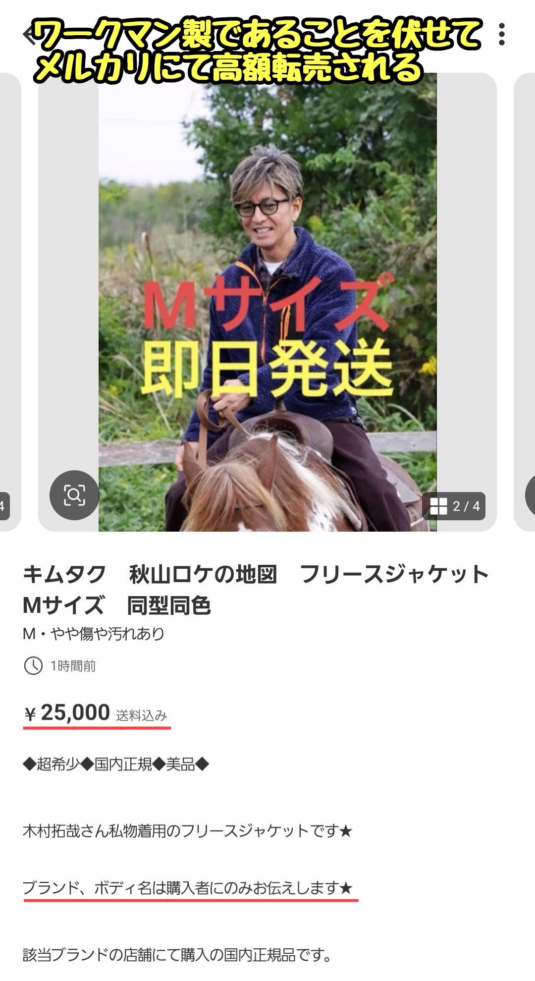Tap the 送料込み shipping label

tap(142, 715)
